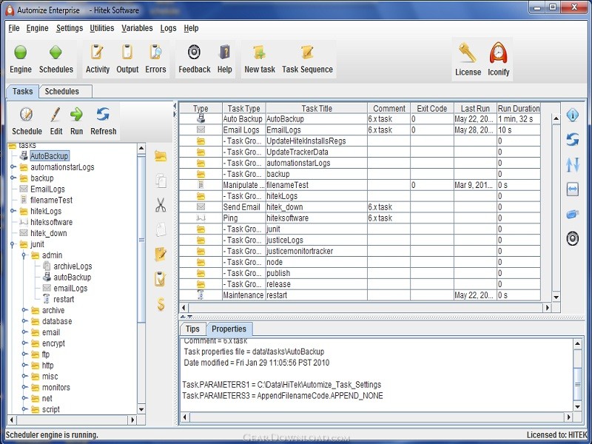Open the Engine menu
This screenshot has height=444, width=592.
[x=38, y=28]
